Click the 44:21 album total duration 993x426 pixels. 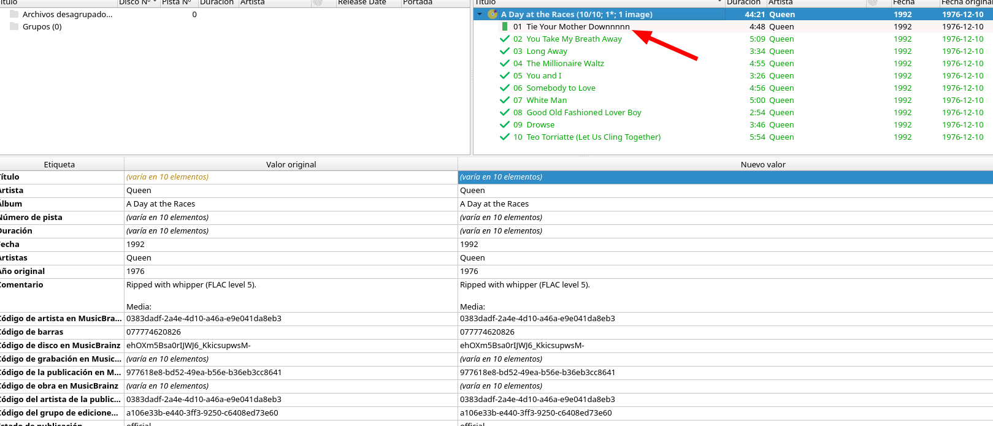click(755, 14)
